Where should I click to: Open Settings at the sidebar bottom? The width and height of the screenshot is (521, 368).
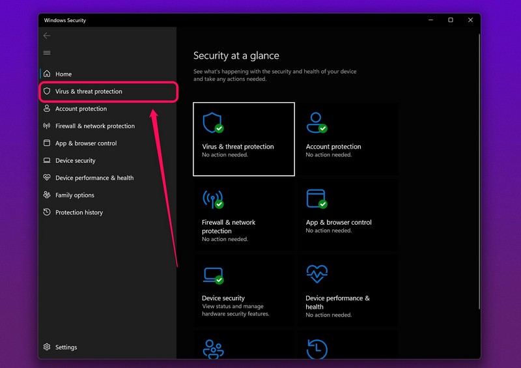[x=66, y=347]
